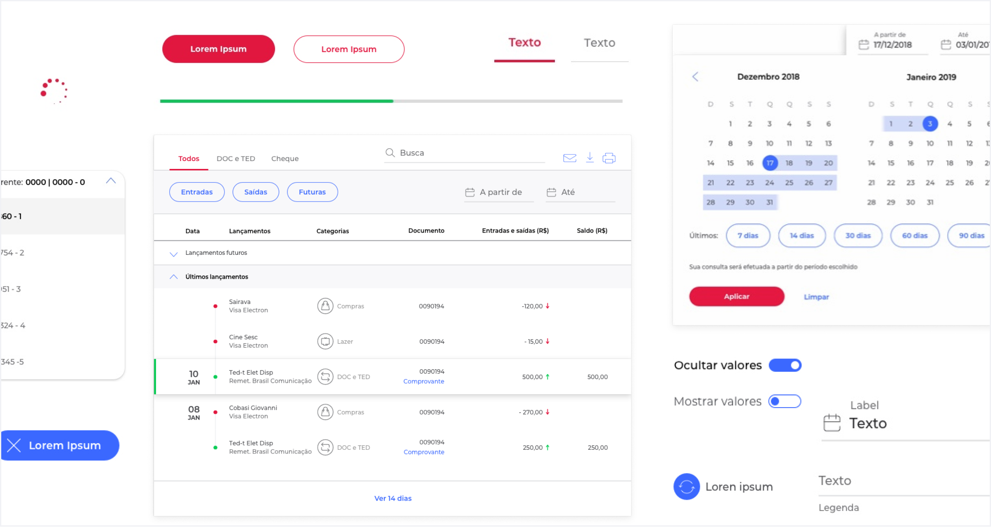
Task: Click the filled red Lorem Ipsum button
Action: click(x=218, y=49)
